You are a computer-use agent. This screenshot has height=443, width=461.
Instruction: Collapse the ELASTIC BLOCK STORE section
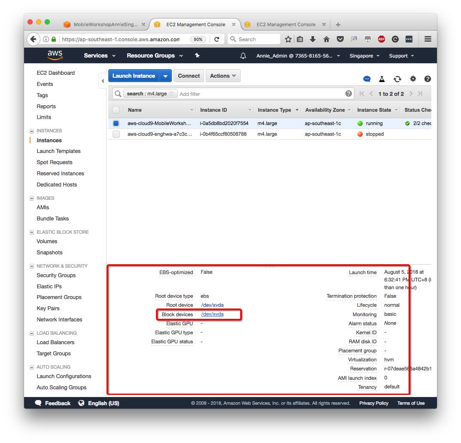click(x=32, y=232)
